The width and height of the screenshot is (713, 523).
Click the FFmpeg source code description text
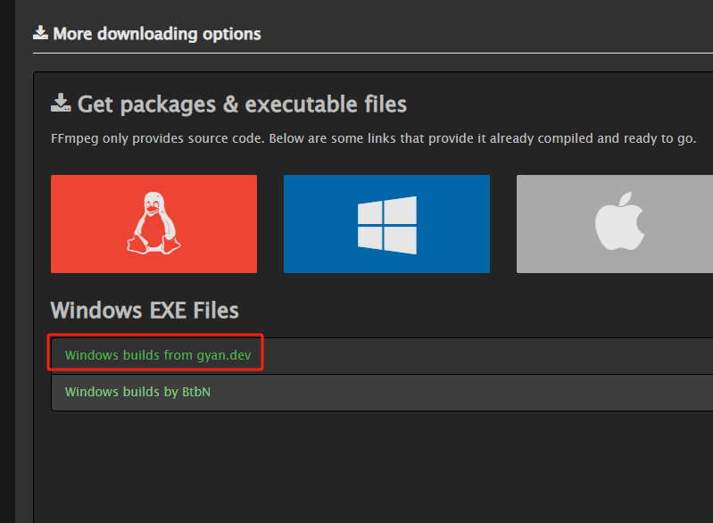[x=373, y=139]
